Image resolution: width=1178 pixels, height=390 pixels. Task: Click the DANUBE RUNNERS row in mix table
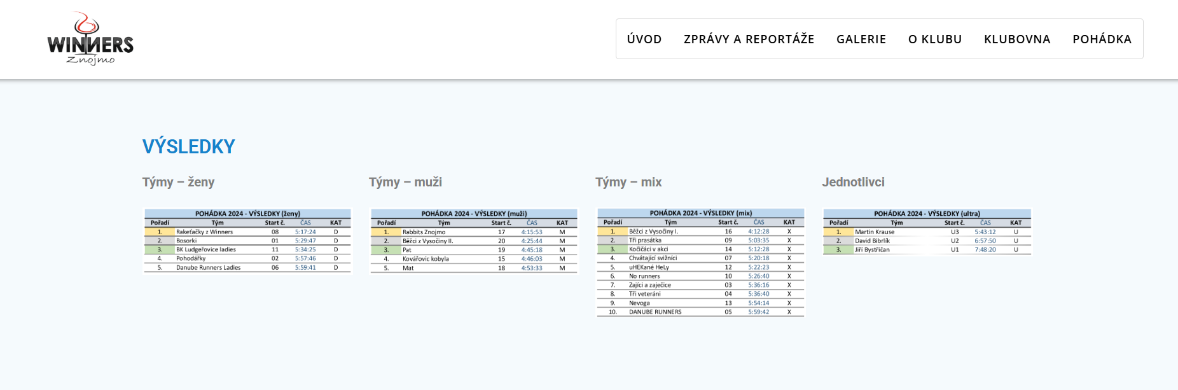700,312
